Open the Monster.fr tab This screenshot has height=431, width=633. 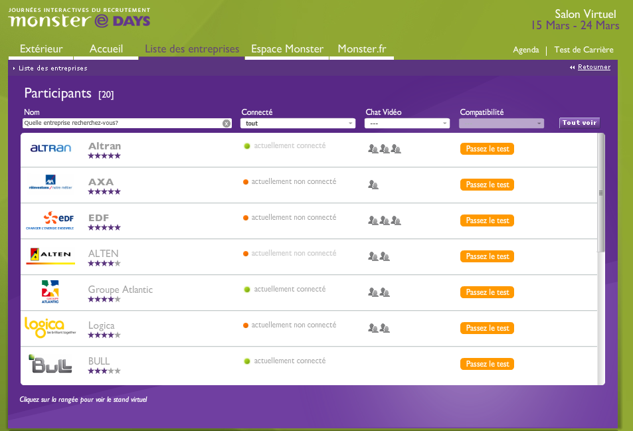pyautogui.click(x=362, y=49)
